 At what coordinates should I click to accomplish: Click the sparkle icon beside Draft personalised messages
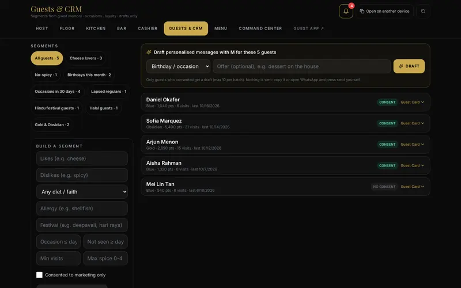point(149,52)
